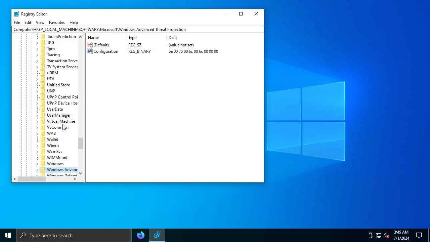Click the '6e 00 75 00 6c 00 6c 00 00 00' data

[193, 51]
